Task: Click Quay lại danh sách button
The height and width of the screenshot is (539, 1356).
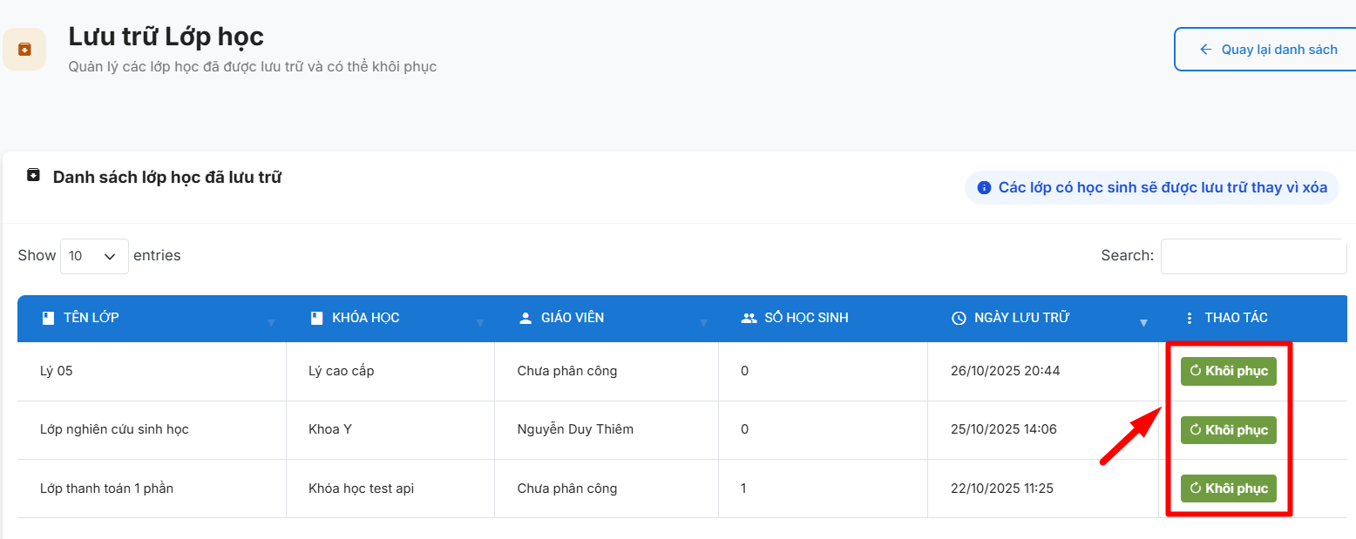Action: [1268, 50]
